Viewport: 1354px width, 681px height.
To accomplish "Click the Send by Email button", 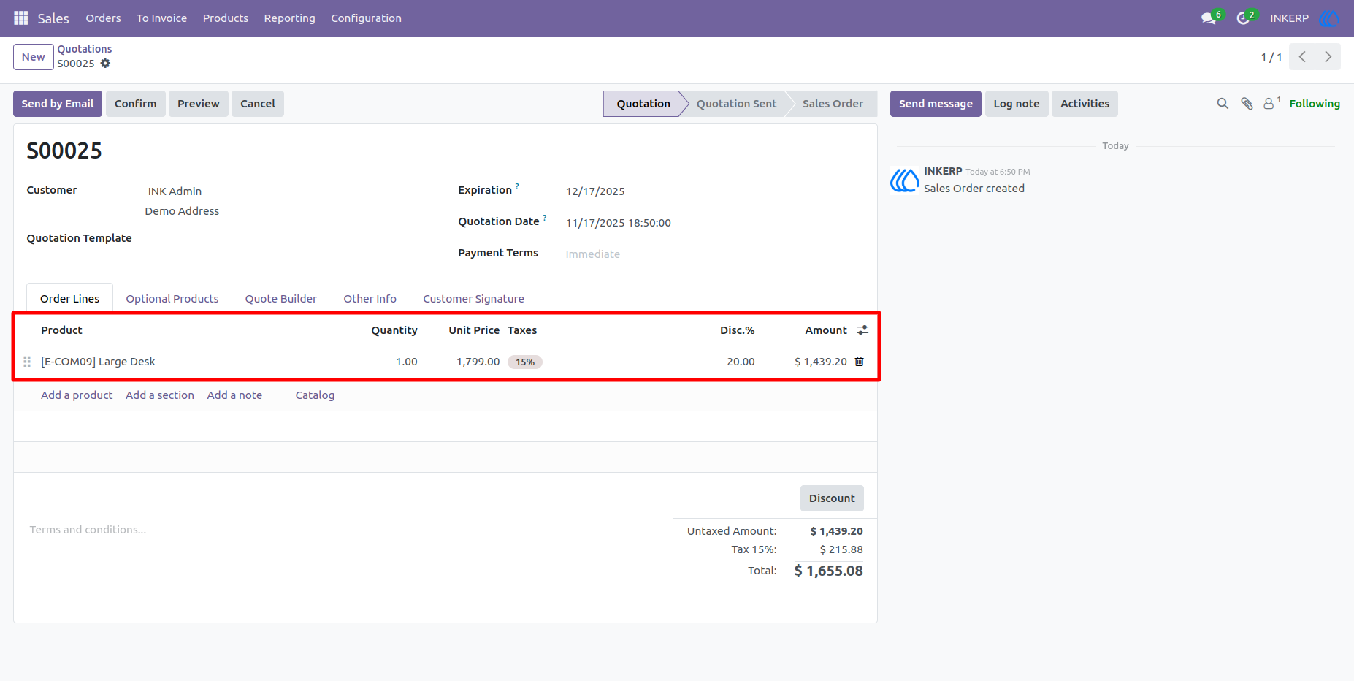I will click(58, 104).
